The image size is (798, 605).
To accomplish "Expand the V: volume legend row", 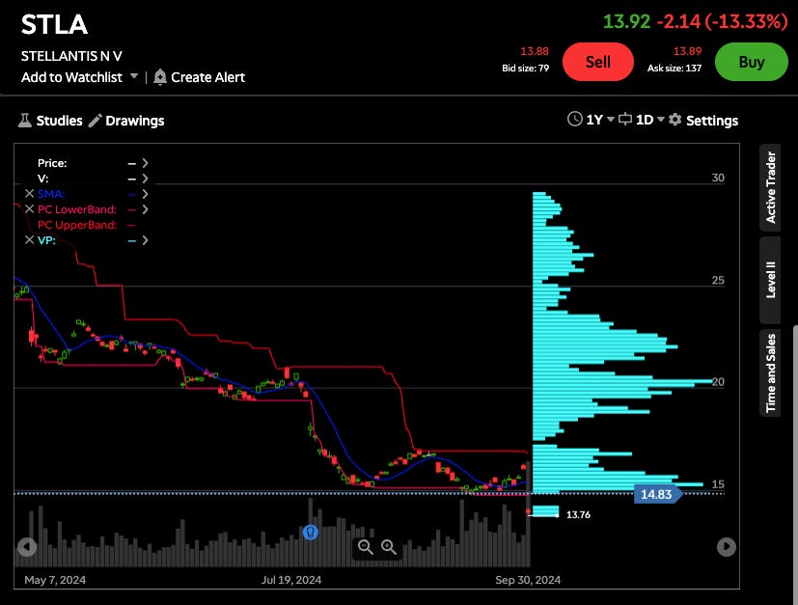I will click(146, 179).
